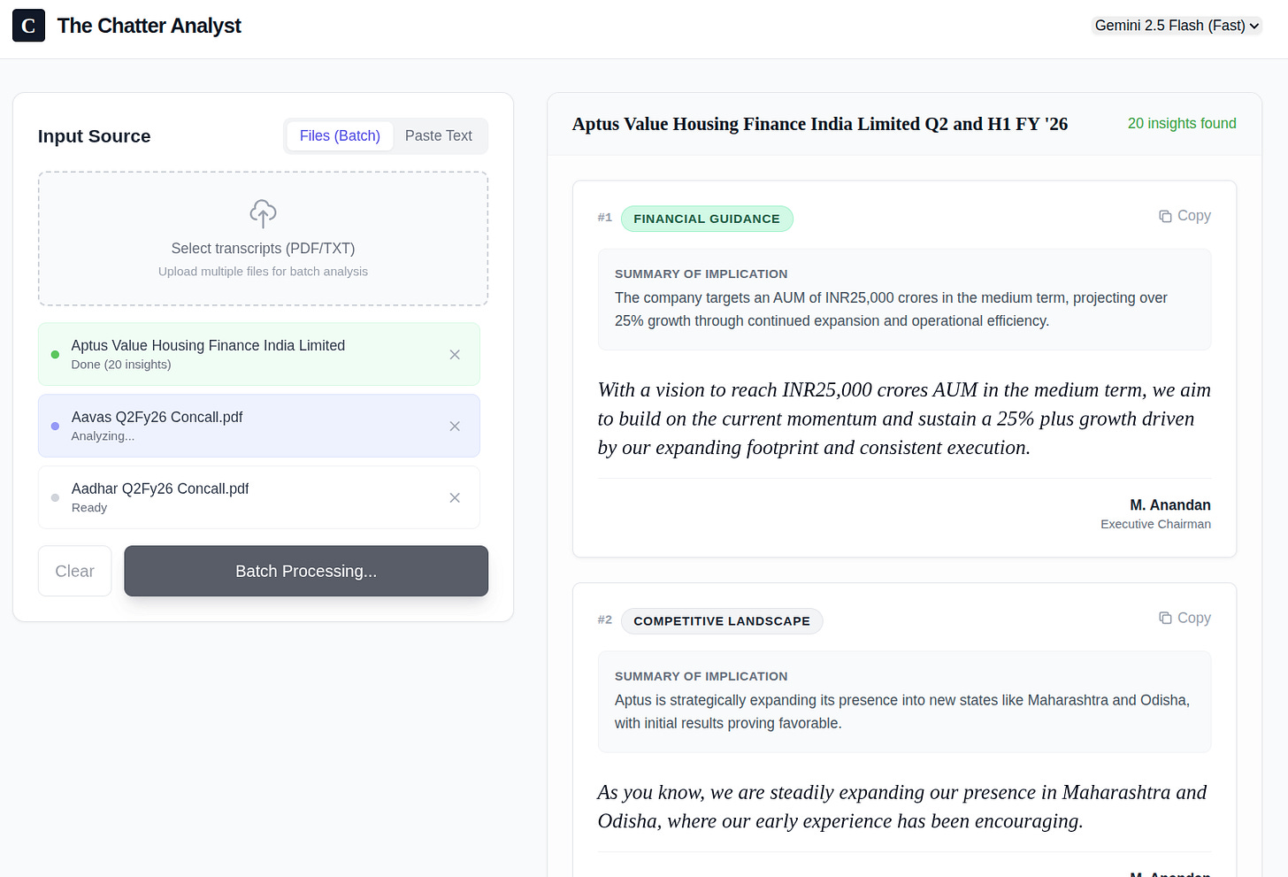Click the gray status dot for Aadhar

(55, 498)
